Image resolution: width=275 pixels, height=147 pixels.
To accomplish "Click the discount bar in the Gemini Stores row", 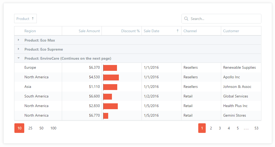I will [x=106, y=116].
